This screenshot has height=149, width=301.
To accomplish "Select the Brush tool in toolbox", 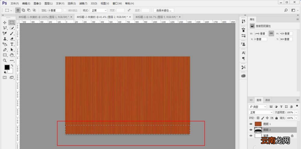I will point(12,34).
